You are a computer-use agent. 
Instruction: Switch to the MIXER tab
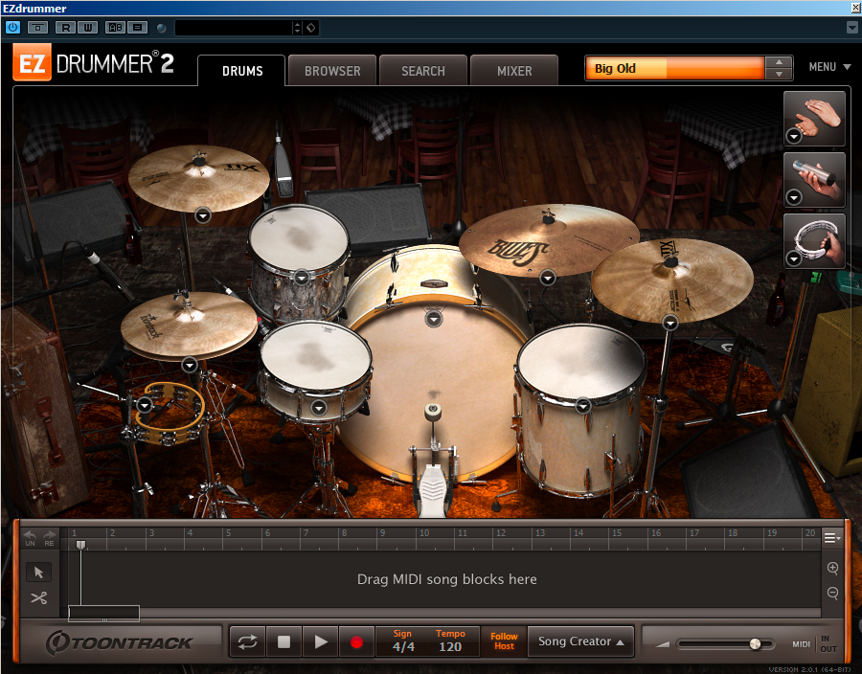pos(514,71)
